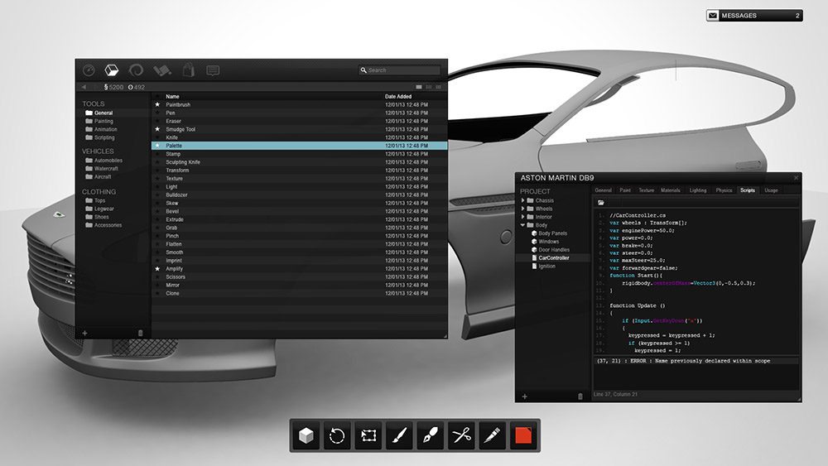This screenshot has width=828, height=466.
Task: Open the Physics tab
Action: [x=724, y=190]
